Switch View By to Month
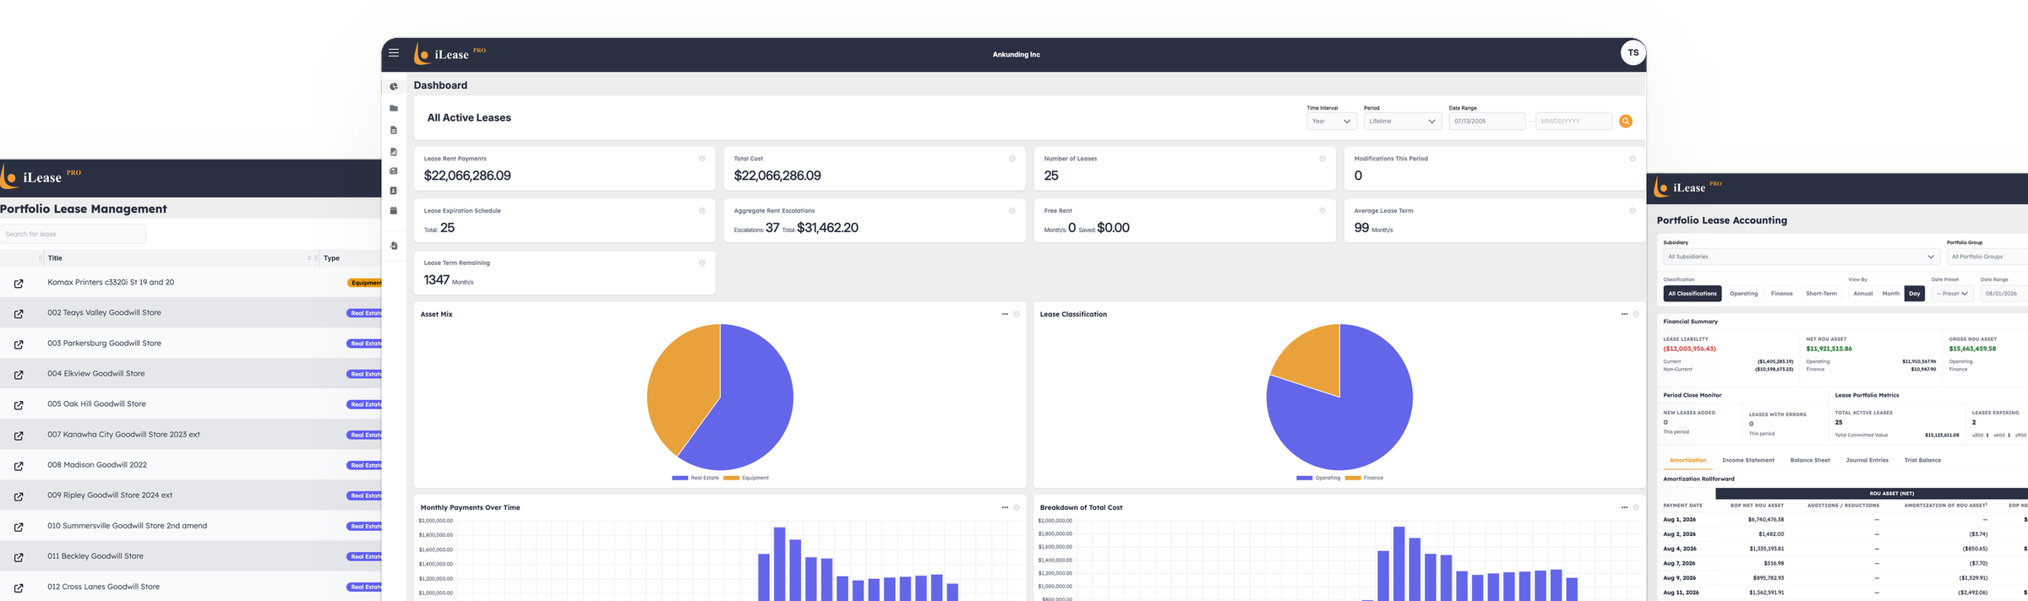 click(1891, 294)
